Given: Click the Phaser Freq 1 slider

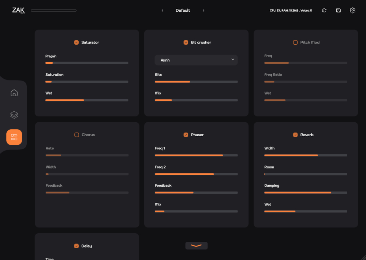Looking at the screenshot, I should 196,155.
